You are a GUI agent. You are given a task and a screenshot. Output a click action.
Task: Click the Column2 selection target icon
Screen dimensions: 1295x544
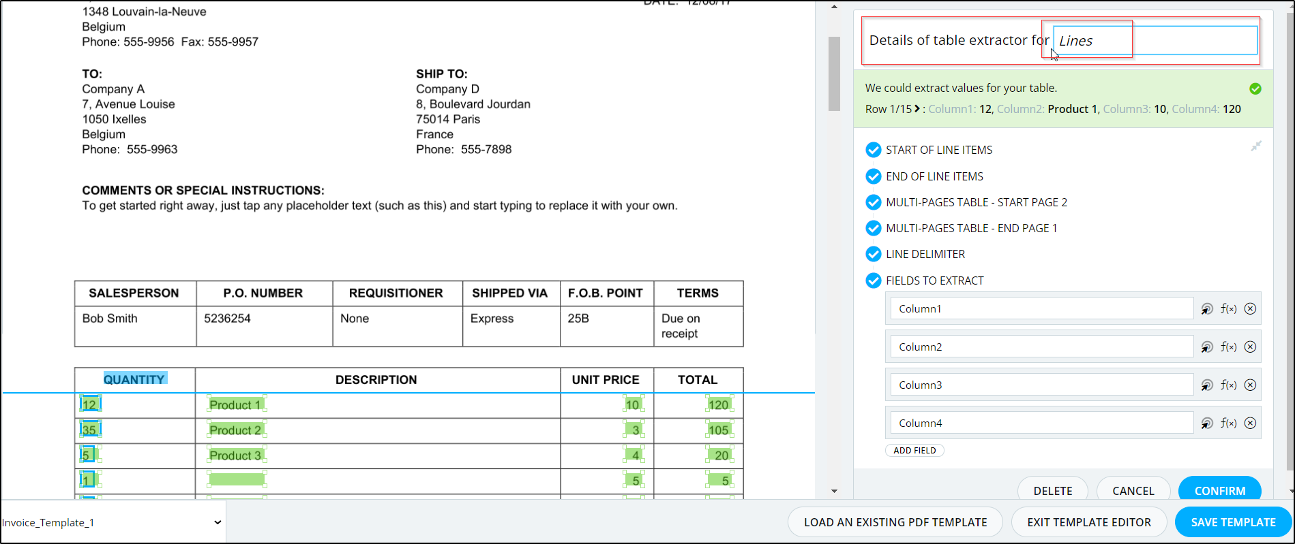point(1207,347)
